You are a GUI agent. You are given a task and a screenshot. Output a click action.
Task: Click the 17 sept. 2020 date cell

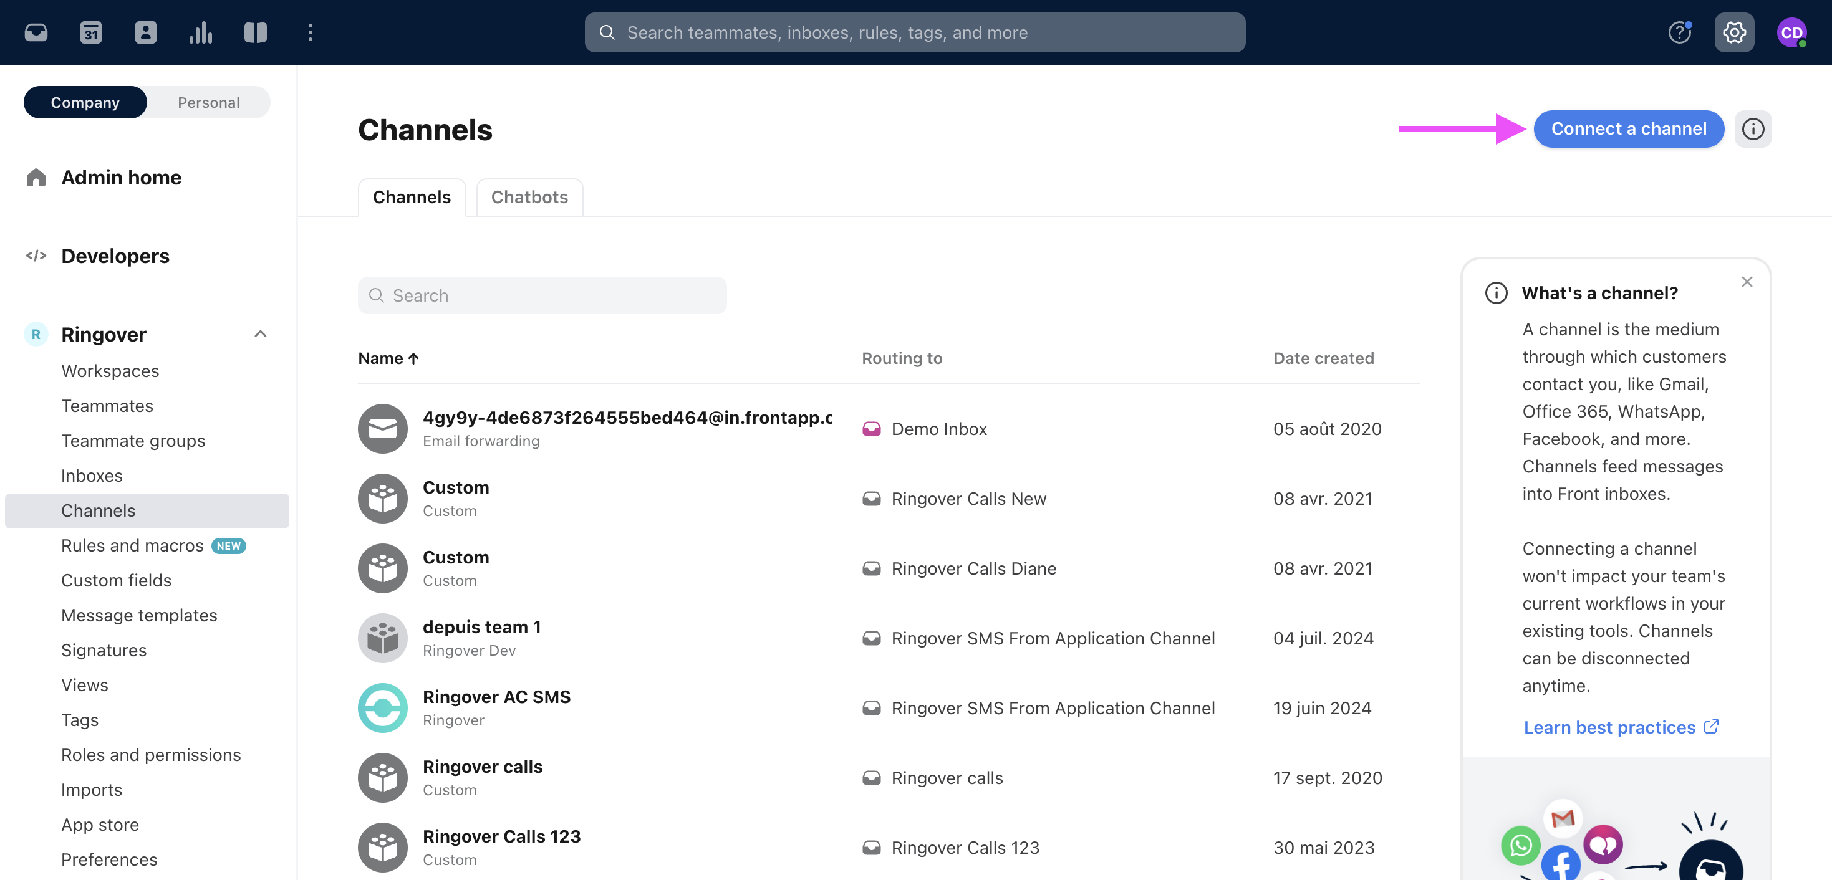(x=1327, y=778)
